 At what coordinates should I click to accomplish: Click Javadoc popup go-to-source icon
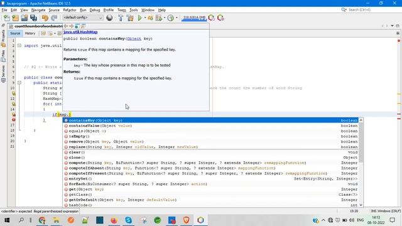pyautogui.click(x=83, y=26)
